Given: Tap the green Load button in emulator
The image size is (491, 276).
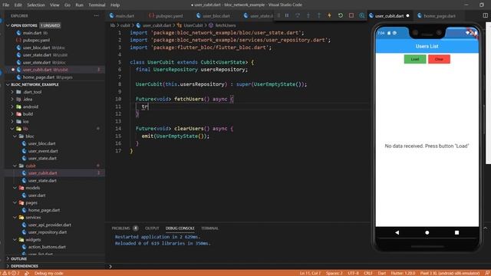Looking at the screenshot, I should [x=415, y=59].
